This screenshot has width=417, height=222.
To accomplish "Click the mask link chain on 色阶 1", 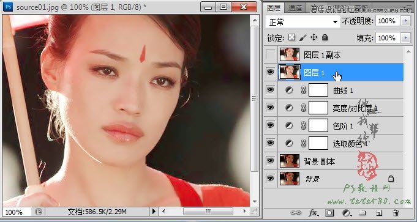I will [303, 125].
